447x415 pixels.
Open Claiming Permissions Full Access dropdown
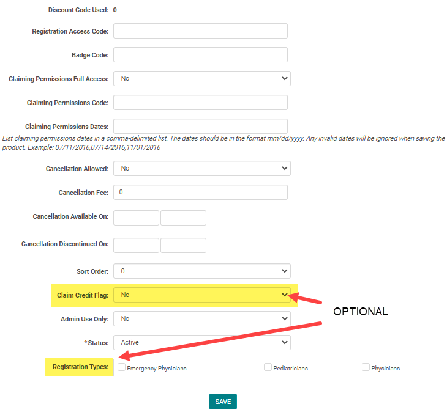tap(201, 78)
